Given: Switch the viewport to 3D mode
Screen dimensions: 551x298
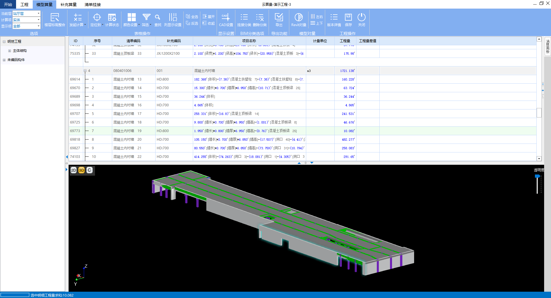Looking at the screenshot, I should [x=82, y=170].
